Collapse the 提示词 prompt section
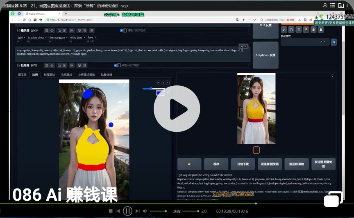 [19, 30]
